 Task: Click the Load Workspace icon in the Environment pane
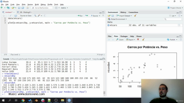[109, 16]
